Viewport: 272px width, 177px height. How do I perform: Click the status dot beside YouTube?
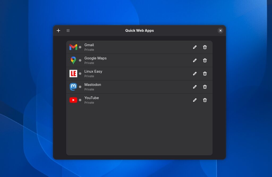click(x=80, y=100)
